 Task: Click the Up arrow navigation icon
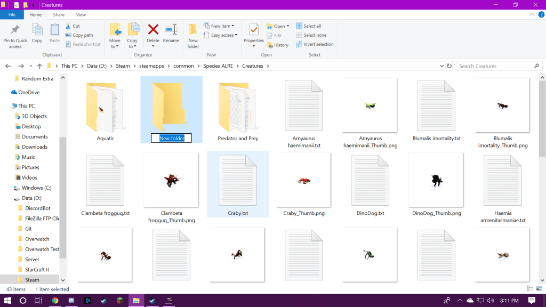point(39,66)
